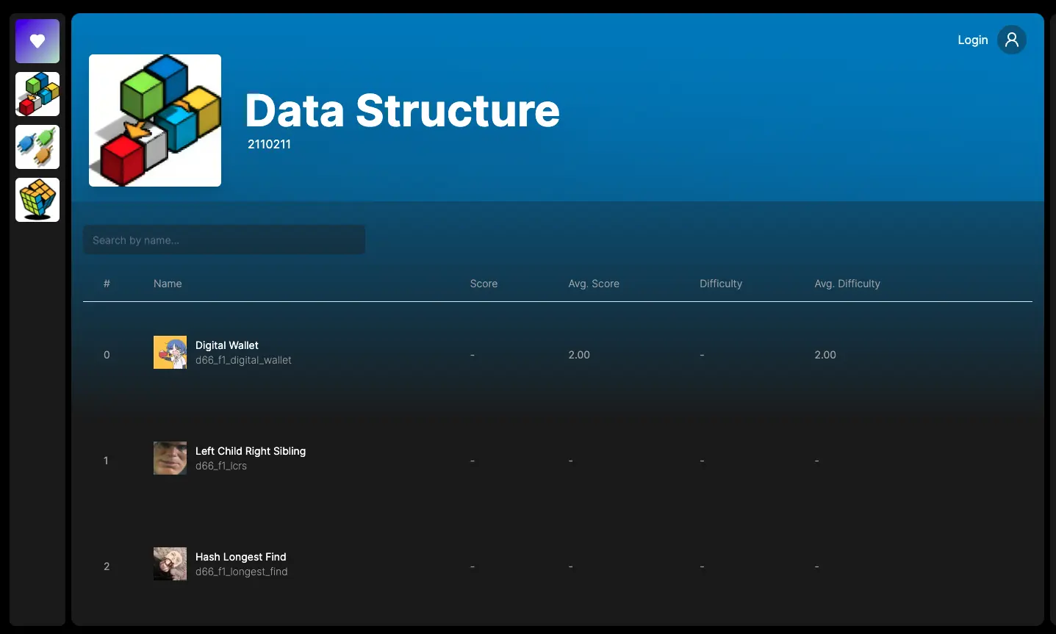This screenshot has height=634, width=1056.
Task: Open the Left Child Right Sibling problem
Action: (x=251, y=451)
